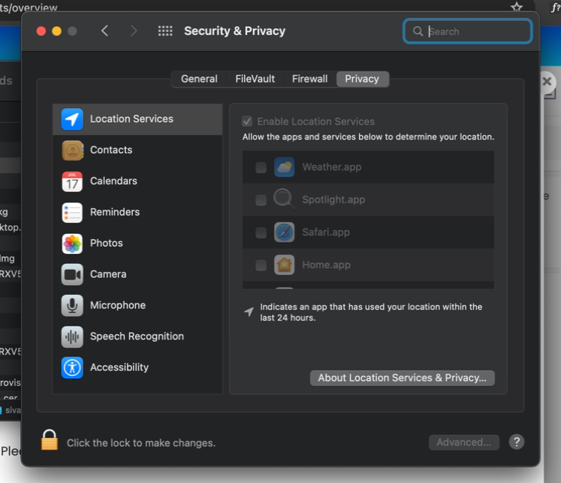Minimize the Security & Privacy window

(x=57, y=31)
